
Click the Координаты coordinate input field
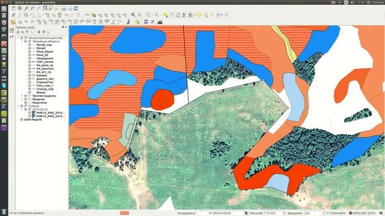(x=220, y=213)
